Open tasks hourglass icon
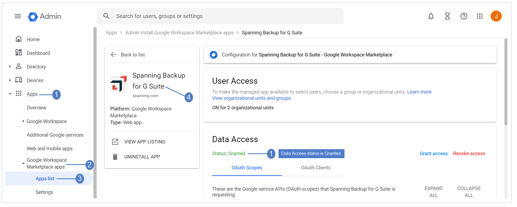 click(447, 16)
